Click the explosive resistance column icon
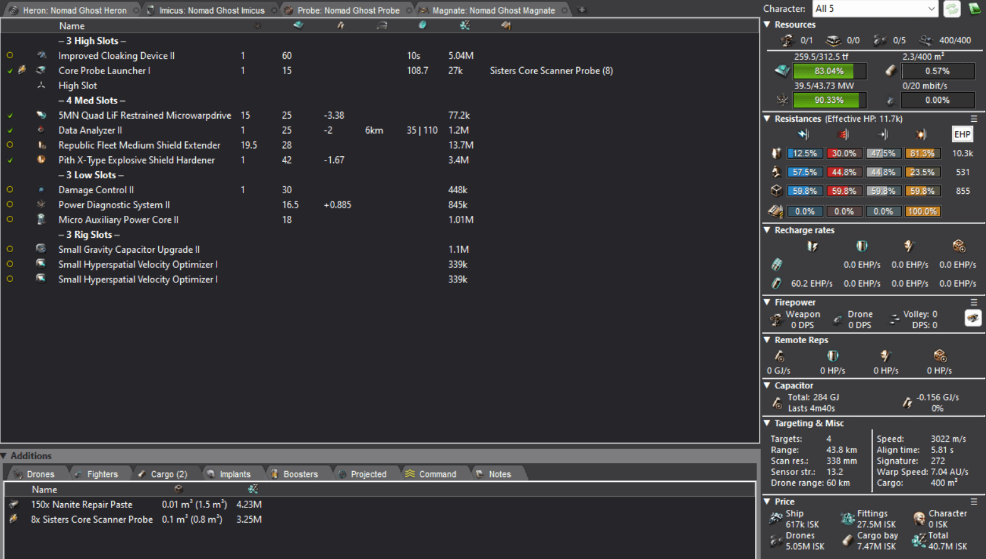This screenshot has height=559, width=986. (921, 134)
